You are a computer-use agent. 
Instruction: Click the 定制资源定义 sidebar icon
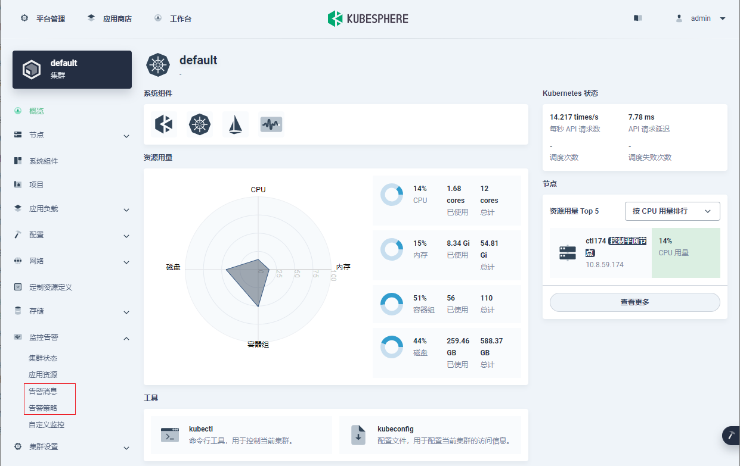coord(18,287)
